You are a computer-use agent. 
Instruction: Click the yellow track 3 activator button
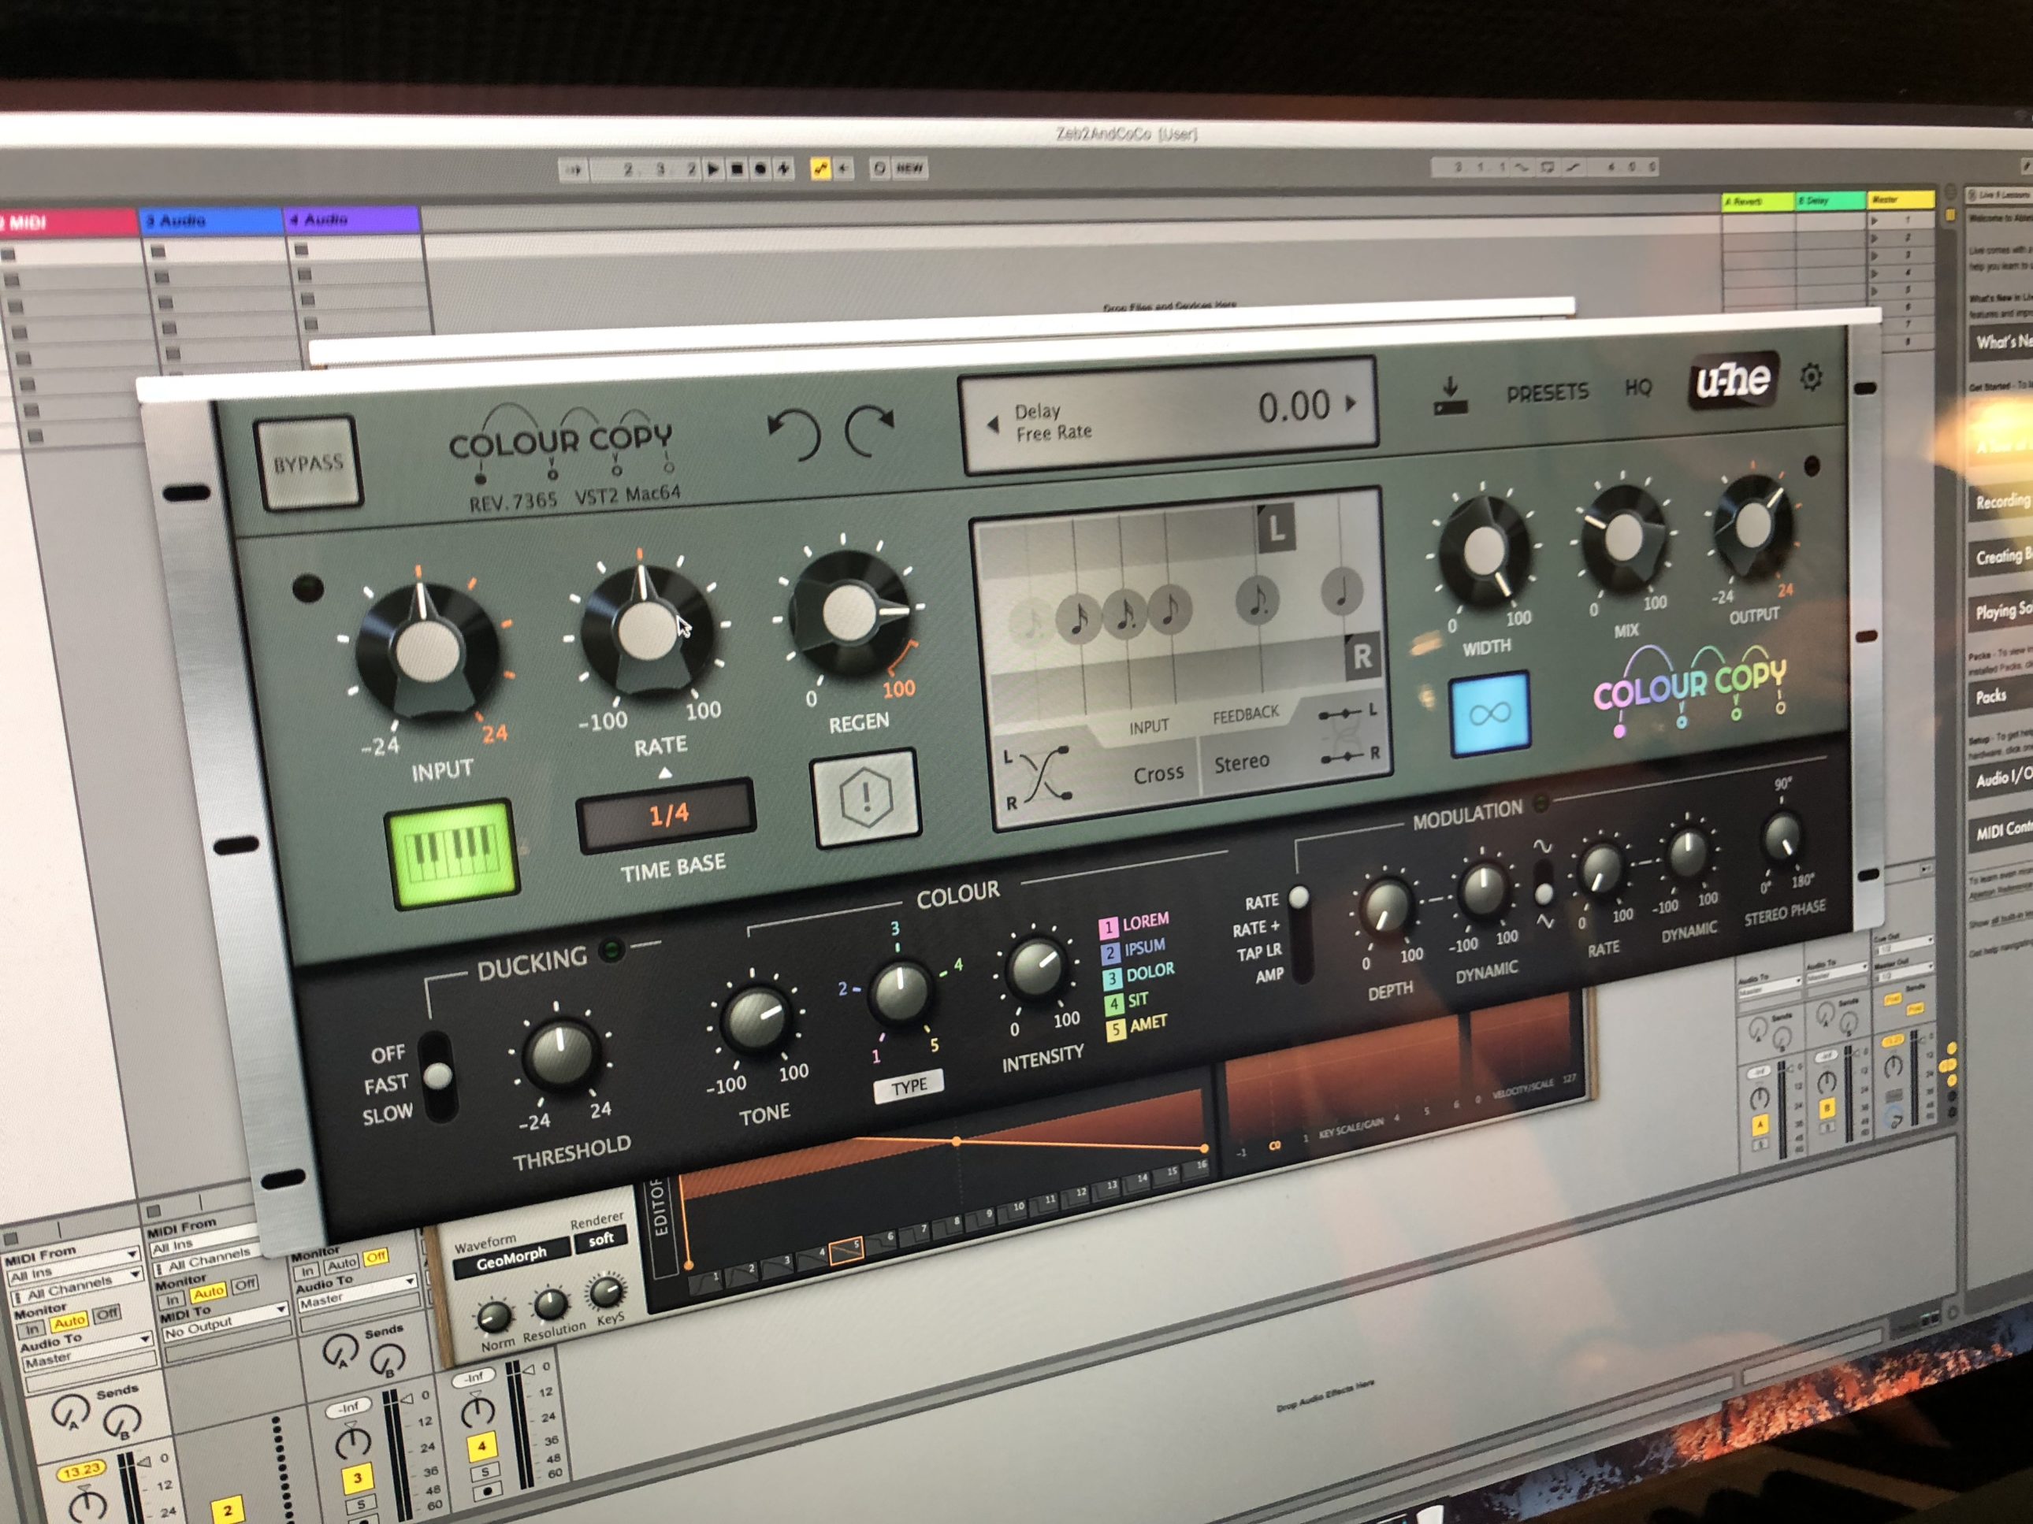click(x=358, y=1478)
